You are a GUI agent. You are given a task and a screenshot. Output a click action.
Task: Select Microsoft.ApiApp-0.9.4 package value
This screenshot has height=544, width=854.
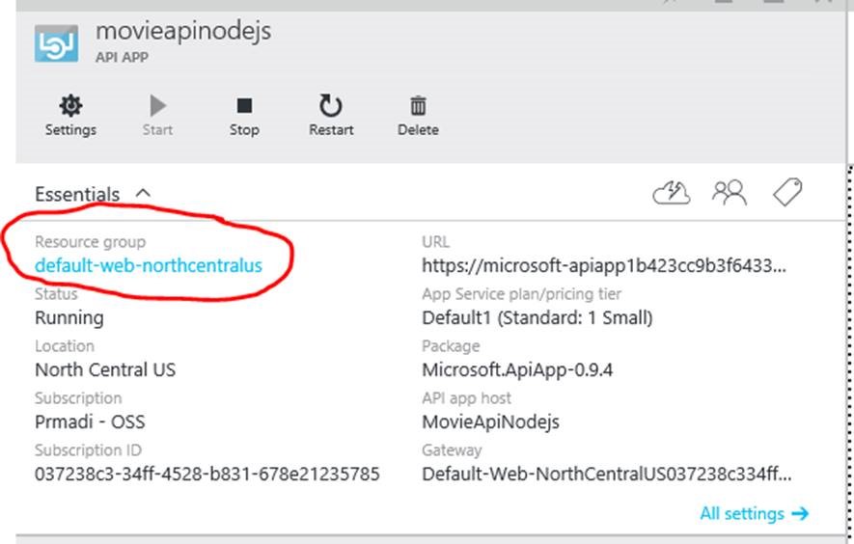(517, 369)
